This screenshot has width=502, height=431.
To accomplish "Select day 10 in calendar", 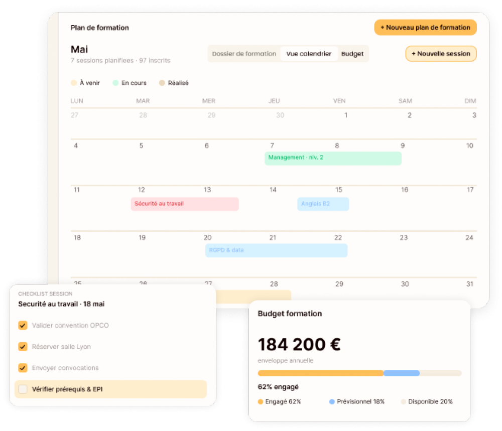I will [470, 146].
